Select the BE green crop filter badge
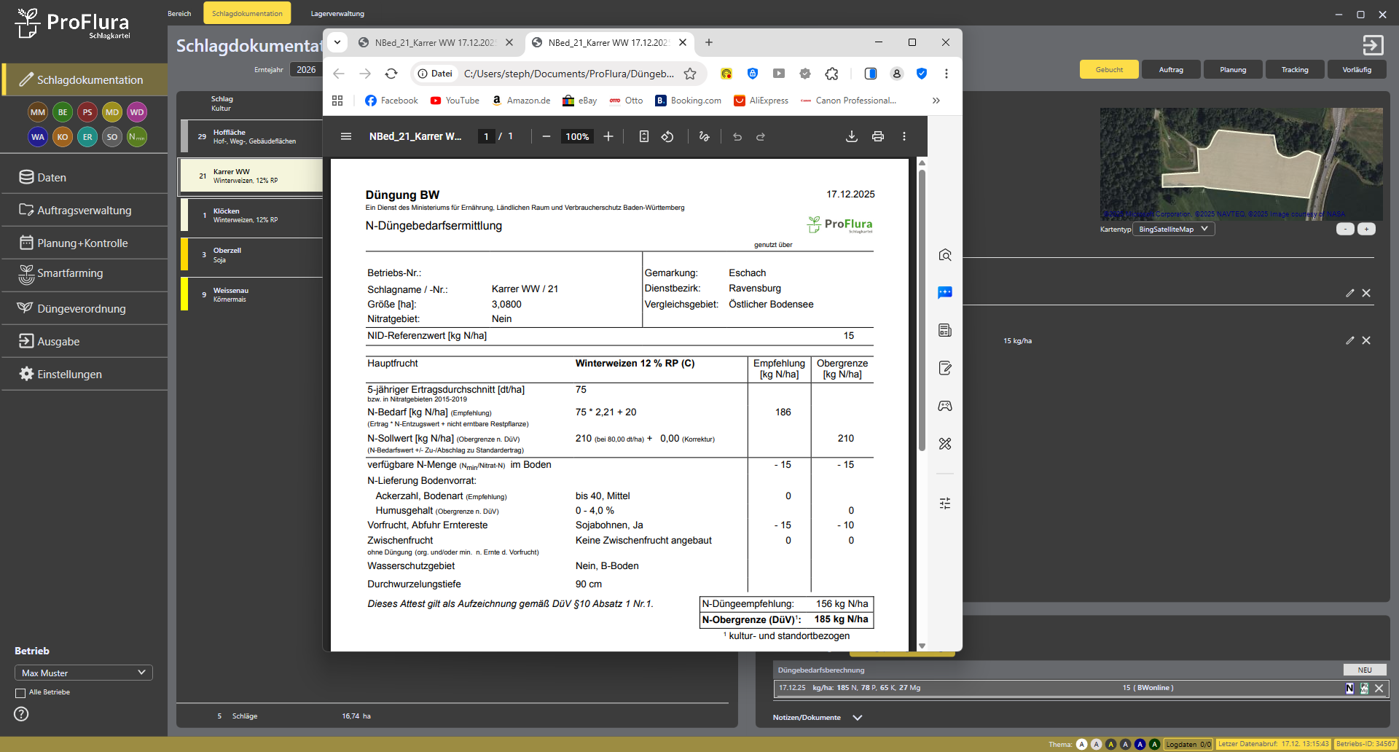1399x752 pixels. 63,112
